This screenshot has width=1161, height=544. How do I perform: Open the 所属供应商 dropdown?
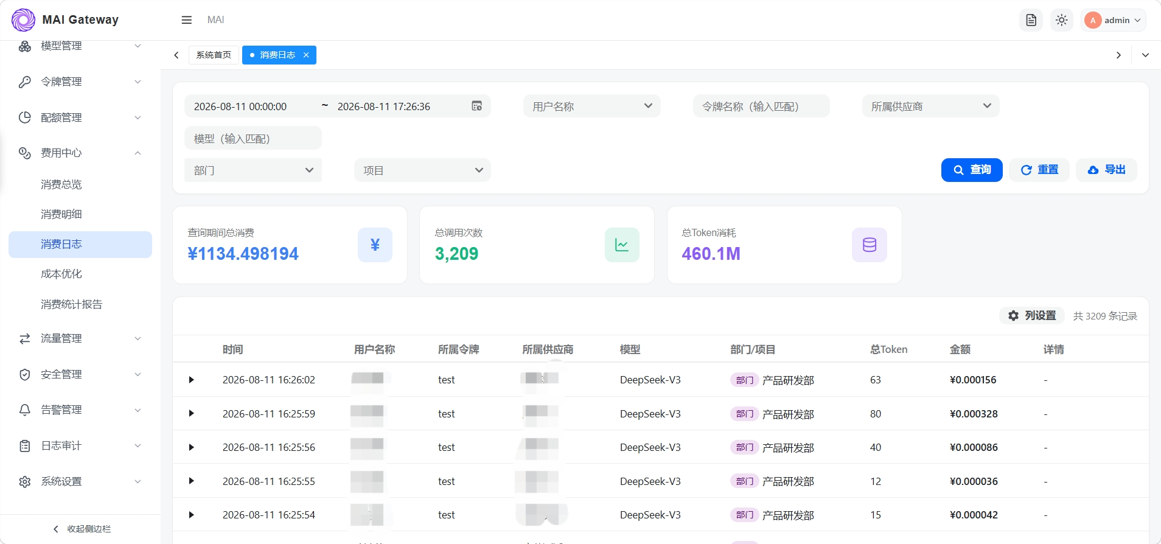[931, 106]
